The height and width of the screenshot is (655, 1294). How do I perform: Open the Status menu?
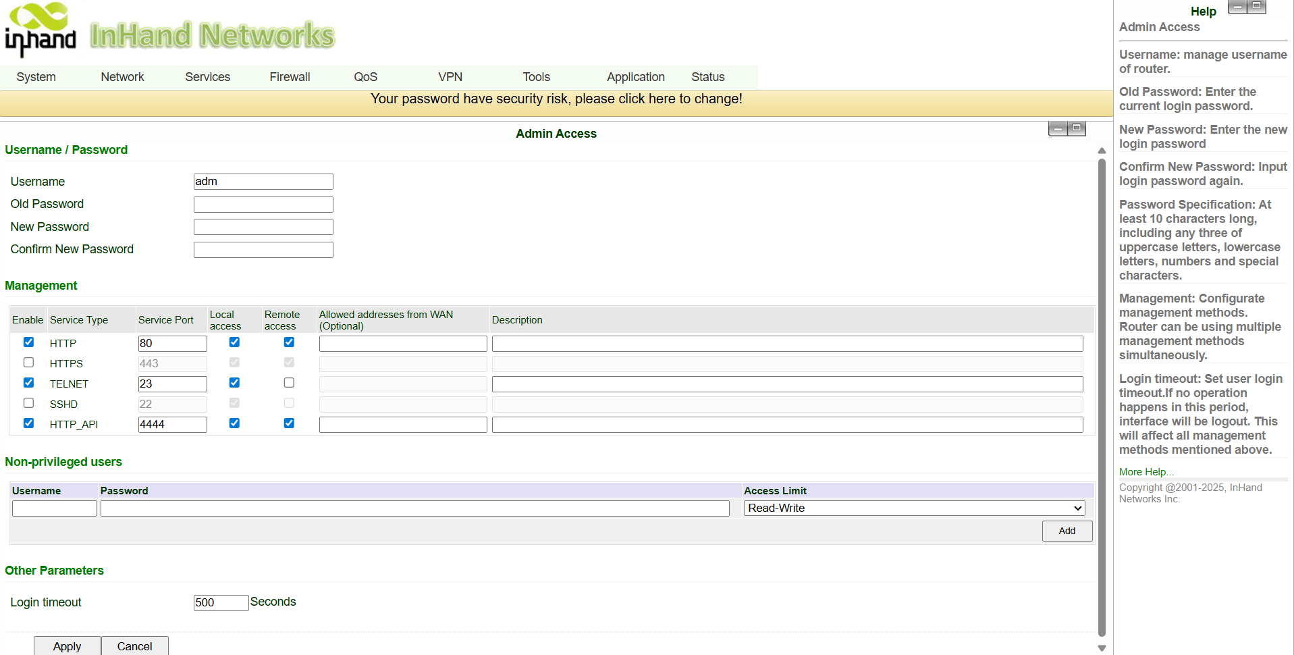pyautogui.click(x=708, y=77)
